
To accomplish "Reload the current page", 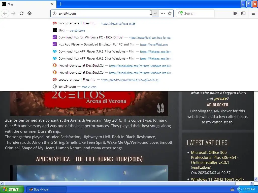I will tap(22, 13).
